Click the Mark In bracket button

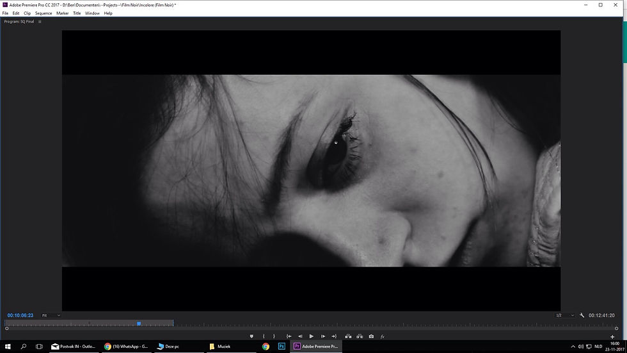click(x=264, y=336)
